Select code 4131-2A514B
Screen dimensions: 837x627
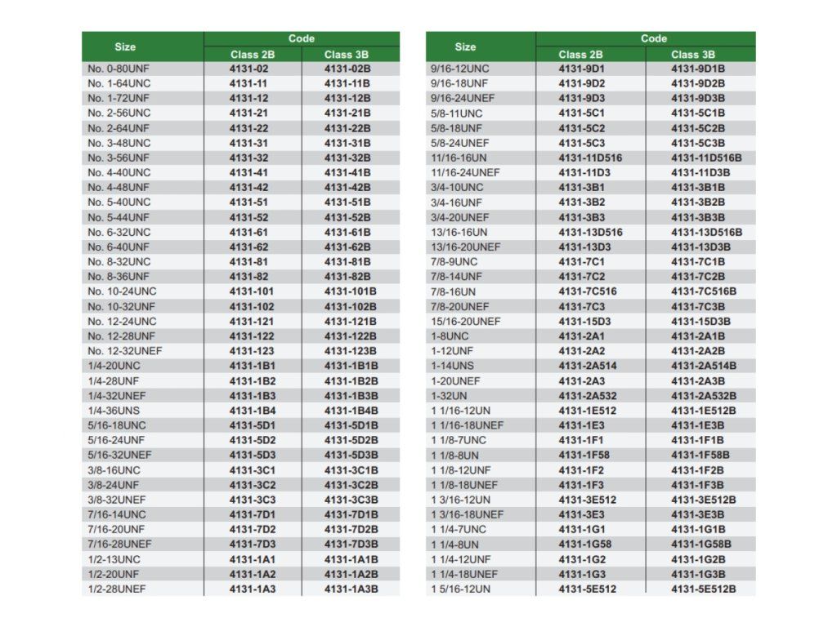coord(704,366)
